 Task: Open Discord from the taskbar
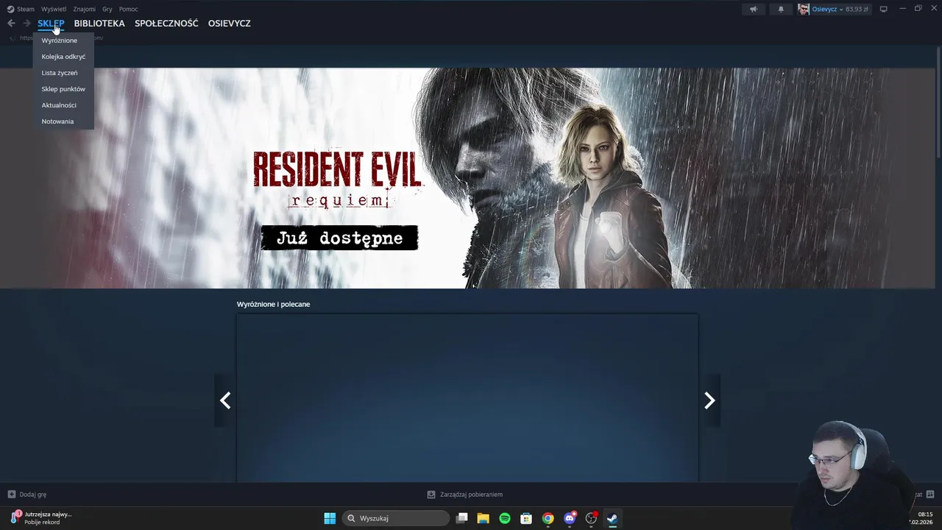click(570, 518)
